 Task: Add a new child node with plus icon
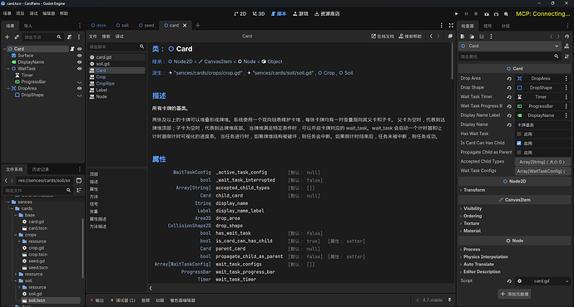pyautogui.click(x=7, y=37)
